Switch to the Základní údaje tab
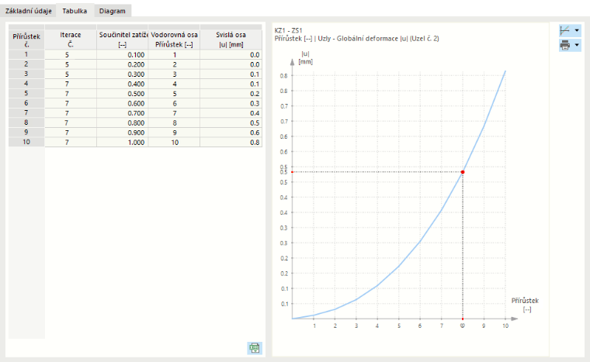 tap(28, 11)
